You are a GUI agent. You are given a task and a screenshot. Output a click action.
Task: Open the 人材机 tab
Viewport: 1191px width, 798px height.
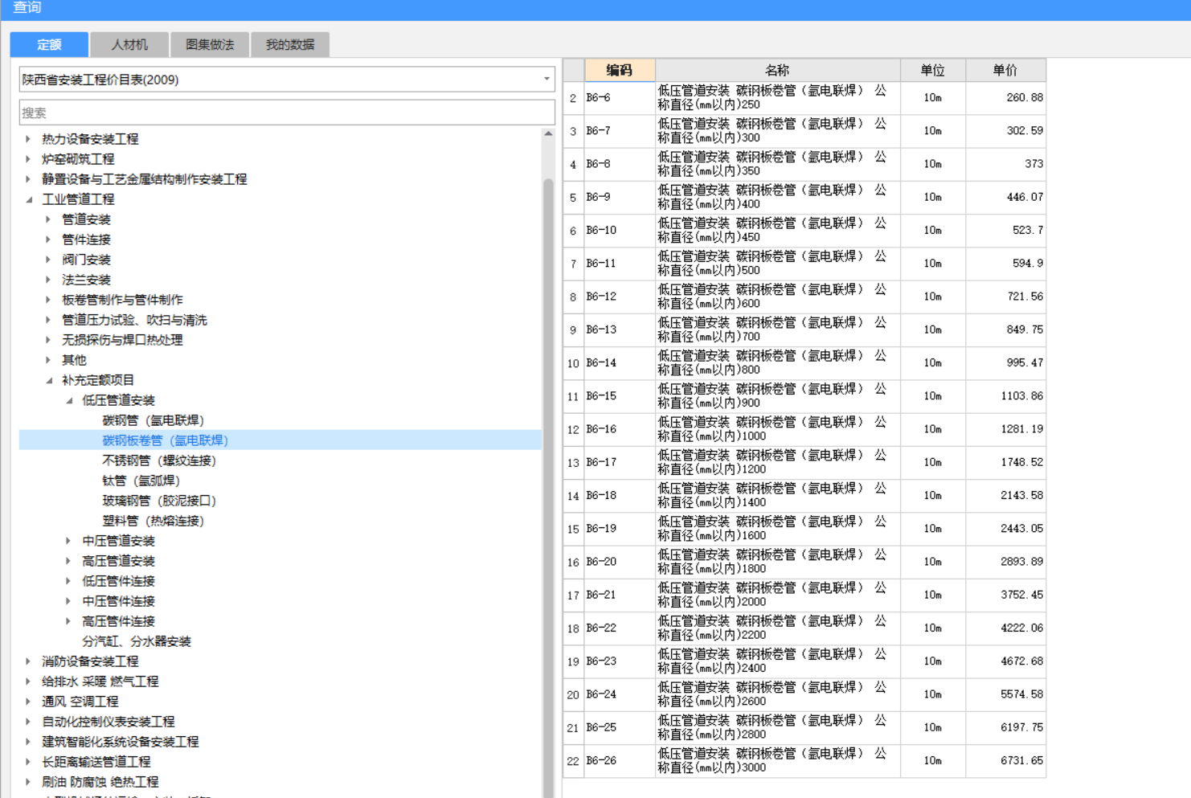[x=129, y=45]
